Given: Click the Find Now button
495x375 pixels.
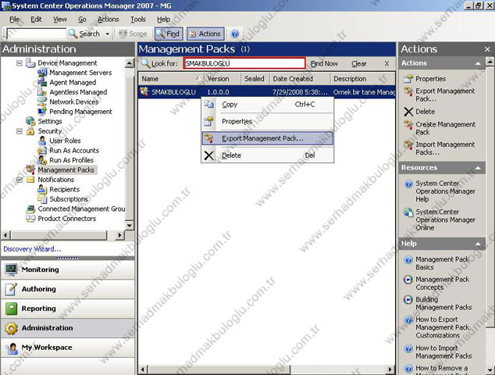Looking at the screenshot, I should 324,63.
